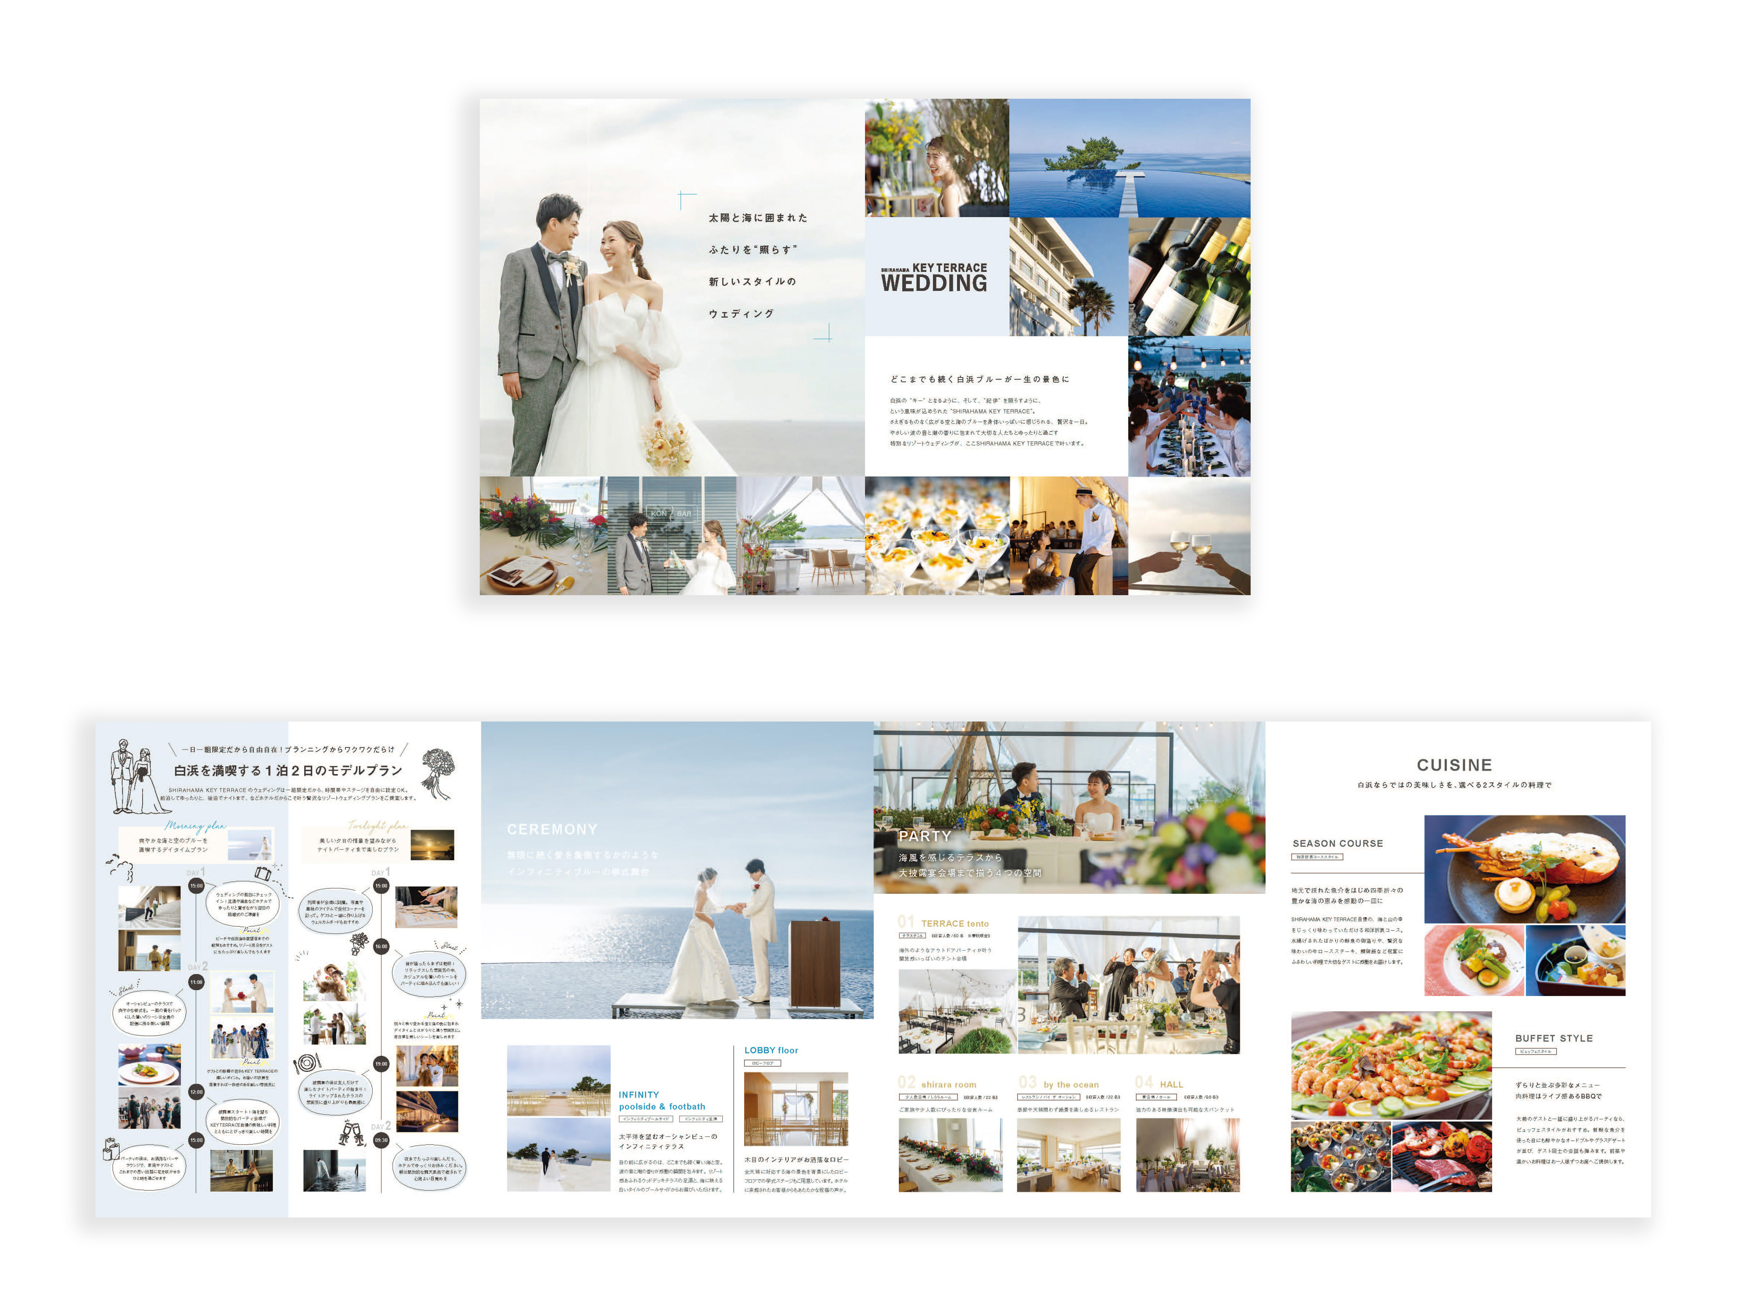The image size is (1752, 1311).
Task: Click the infinity pool pine tree photo
Action: tap(1130, 158)
